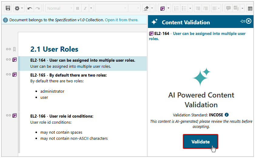Image resolution: width=255 pixels, height=158 pixels.
Task: Open EL2-164 link in validation panel
Action: [x=162, y=33]
